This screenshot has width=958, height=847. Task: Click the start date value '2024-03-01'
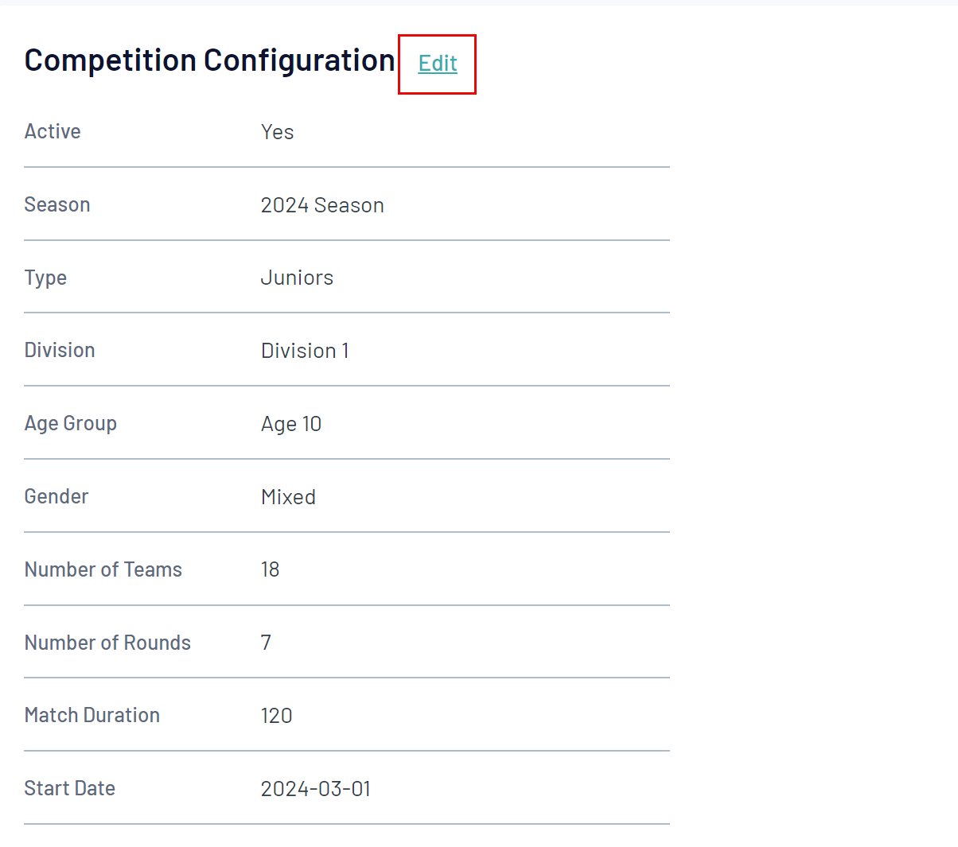tap(316, 789)
